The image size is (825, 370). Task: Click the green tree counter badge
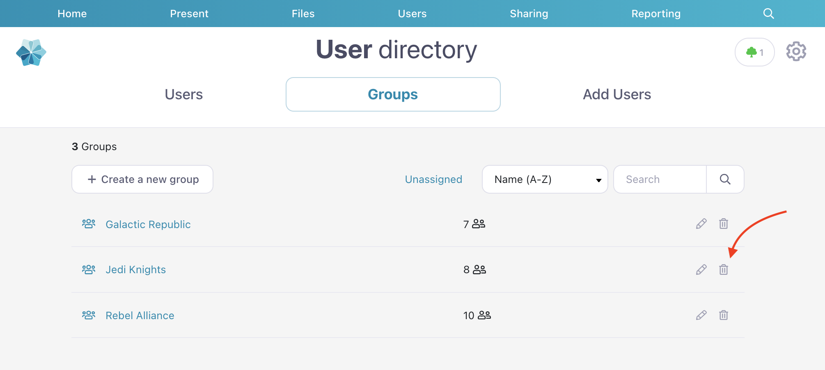click(x=754, y=52)
